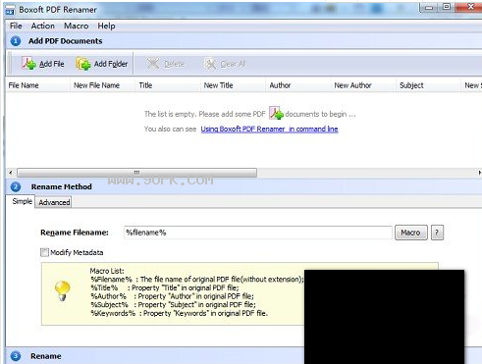Open the Action menu
The height and width of the screenshot is (364, 482).
pos(43,26)
